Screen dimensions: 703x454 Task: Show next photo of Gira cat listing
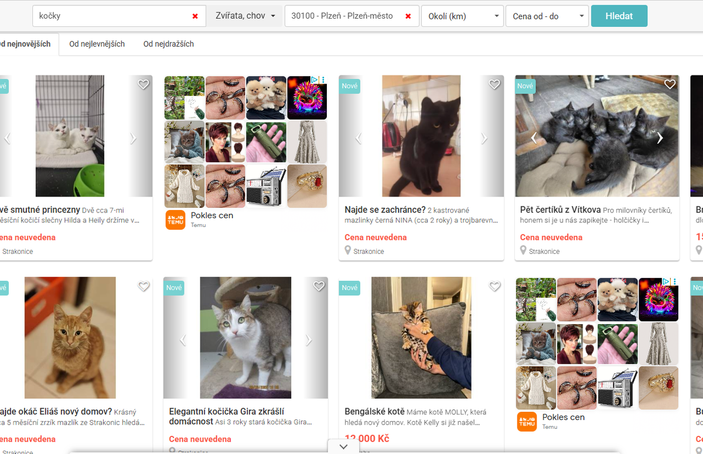pyautogui.click(x=308, y=340)
